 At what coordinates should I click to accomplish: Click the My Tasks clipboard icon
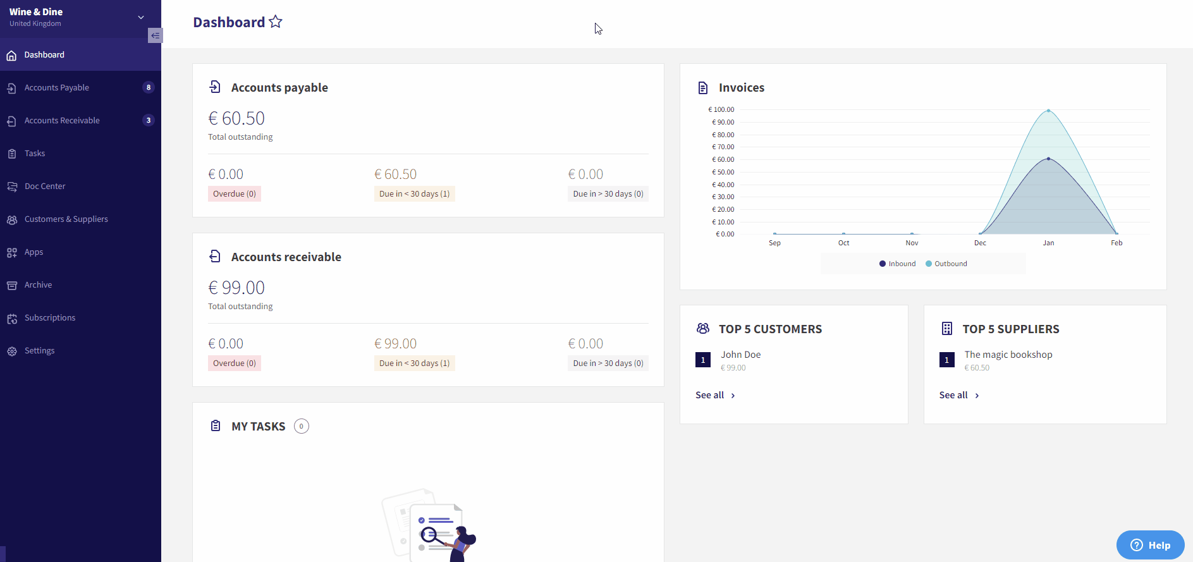point(216,426)
